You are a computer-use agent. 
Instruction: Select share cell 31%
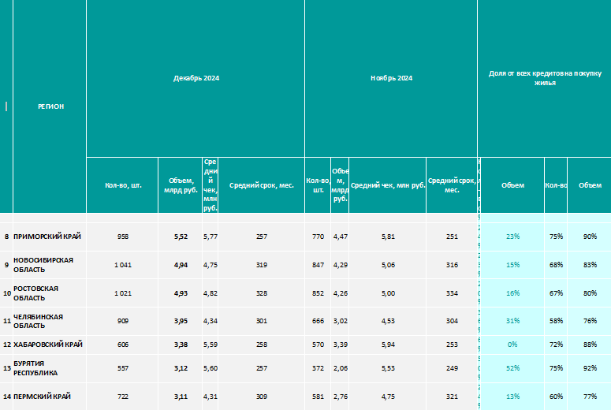(512, 321)
